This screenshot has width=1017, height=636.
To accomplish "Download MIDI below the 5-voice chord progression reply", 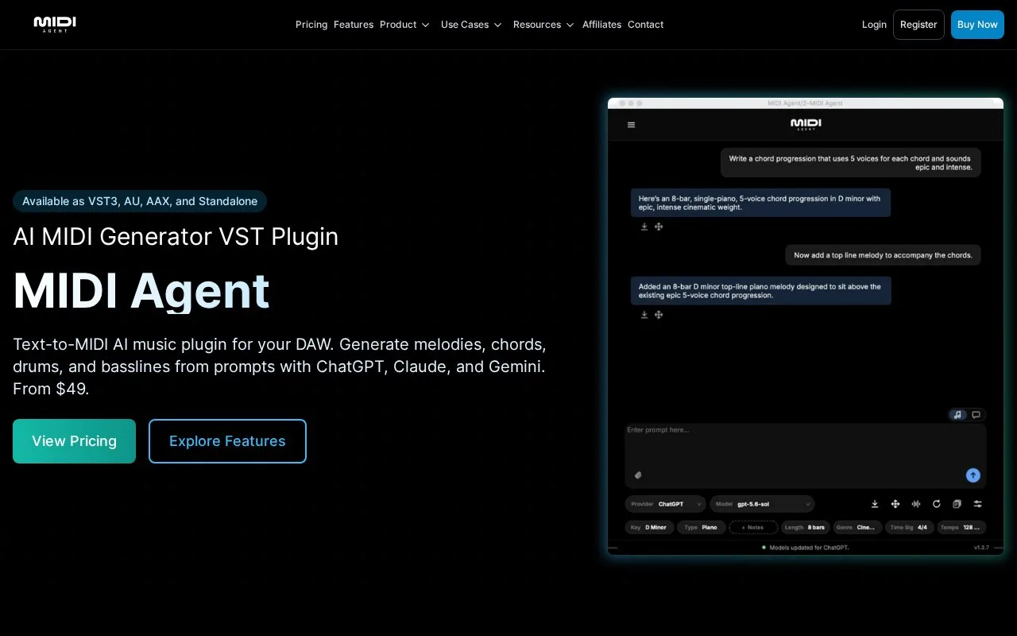I will pos(644,227).
